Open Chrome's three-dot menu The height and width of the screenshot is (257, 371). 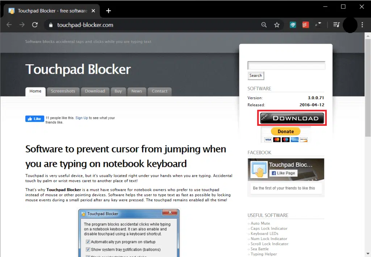coord(362,25)
